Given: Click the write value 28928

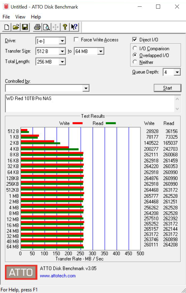Looking at the screenshot, I should point(152,131).
